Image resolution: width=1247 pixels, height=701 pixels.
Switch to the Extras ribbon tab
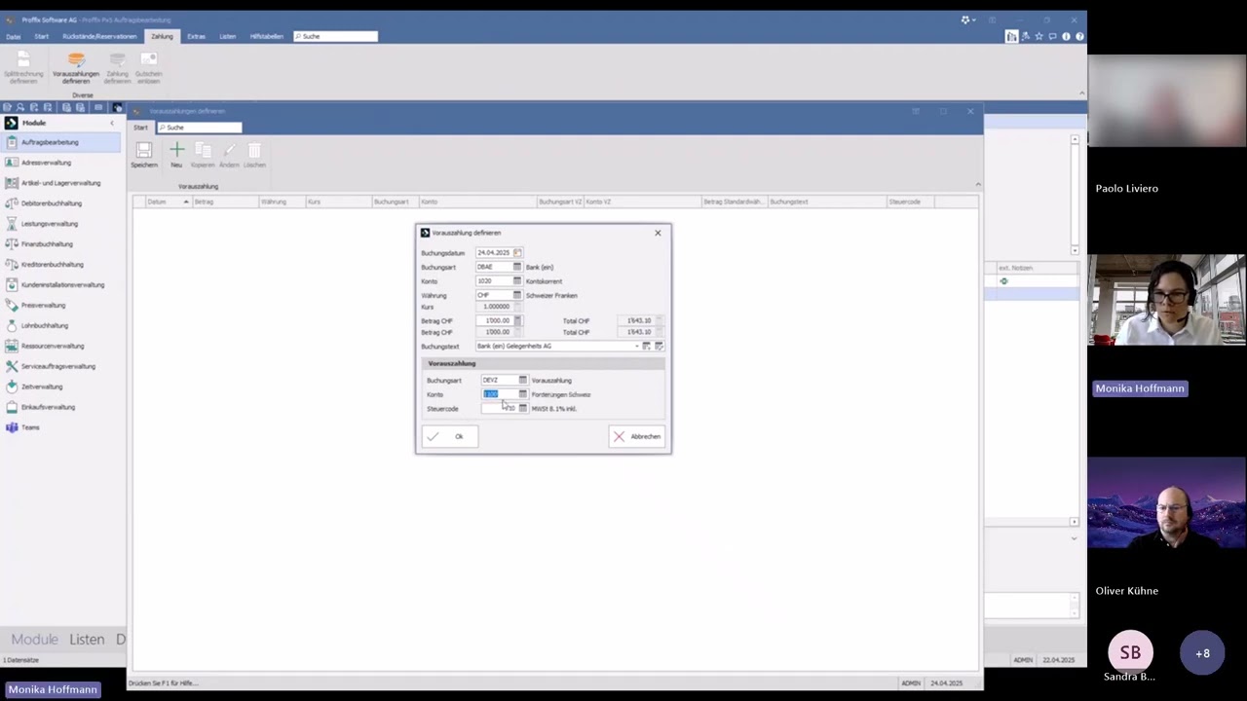(x=196, y=36)
